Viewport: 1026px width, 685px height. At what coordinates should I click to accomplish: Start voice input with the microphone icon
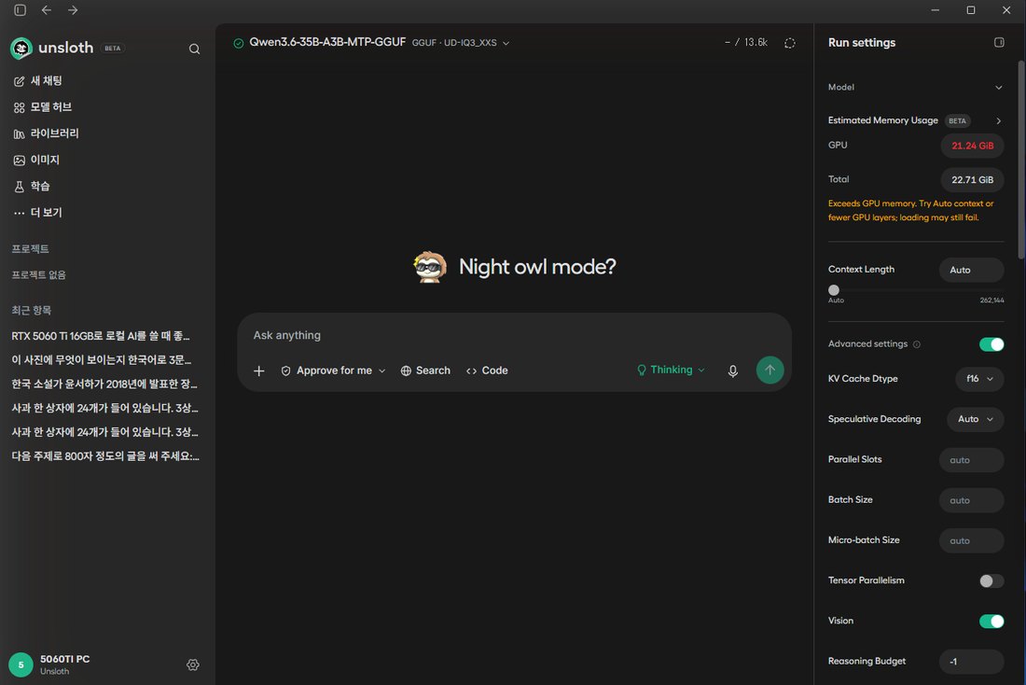[x=733, y=370]
